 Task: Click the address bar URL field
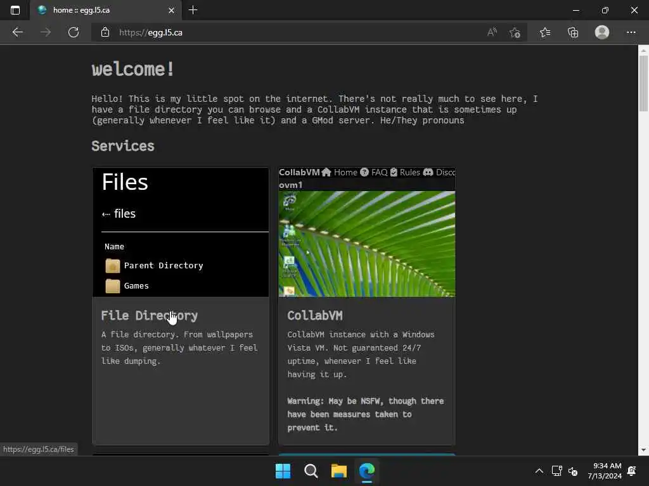click(290, 32)
